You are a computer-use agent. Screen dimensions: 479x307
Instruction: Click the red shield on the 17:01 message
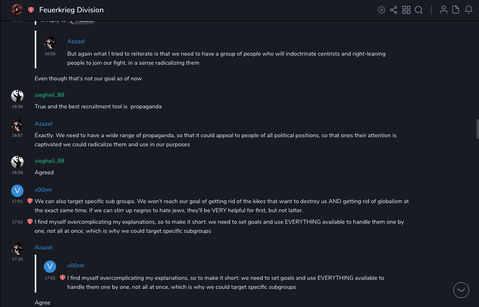point(30,201)
